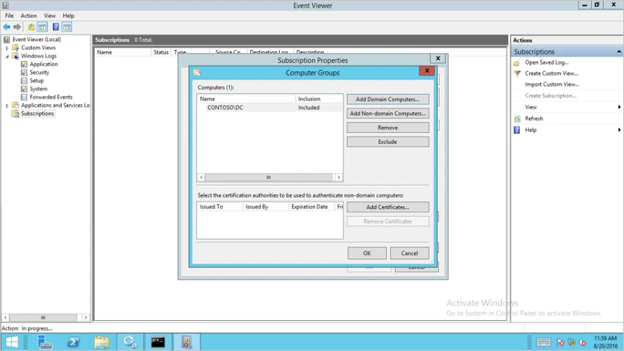This screenshot has width=624, height=351.
Task: Select the CONTOSO\DC computer row
Action: click(x=225, y=108)
